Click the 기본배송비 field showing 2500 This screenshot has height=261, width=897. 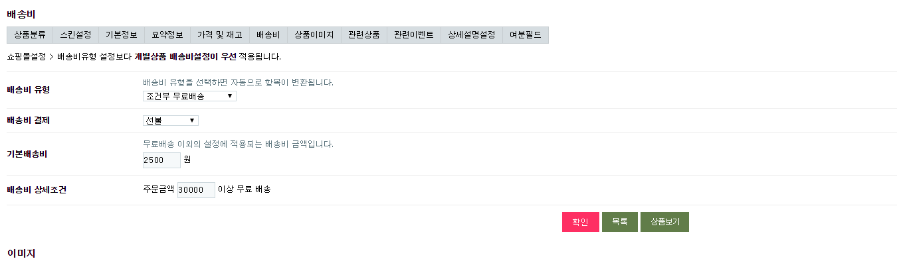pyautogui.click(x=161, y=160)
